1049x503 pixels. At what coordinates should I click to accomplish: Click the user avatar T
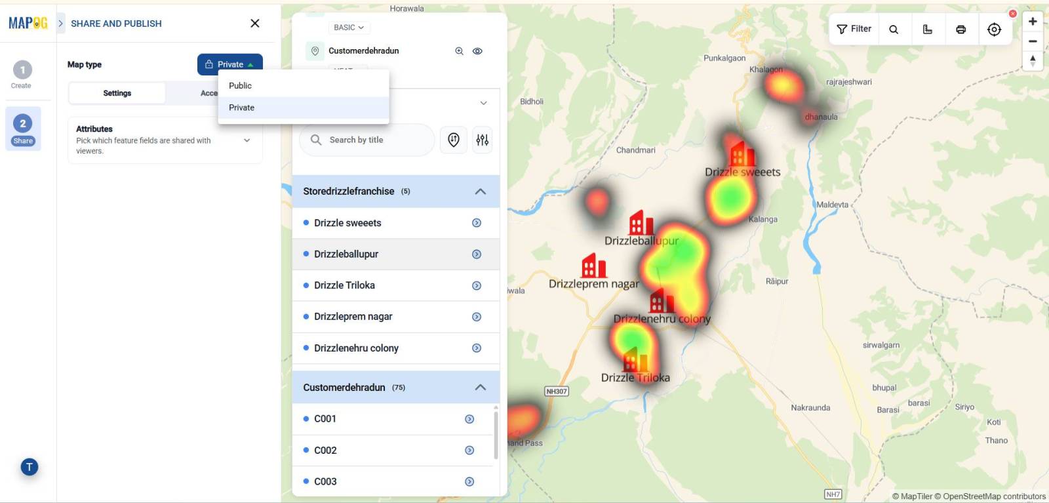[x=30, y=467]
